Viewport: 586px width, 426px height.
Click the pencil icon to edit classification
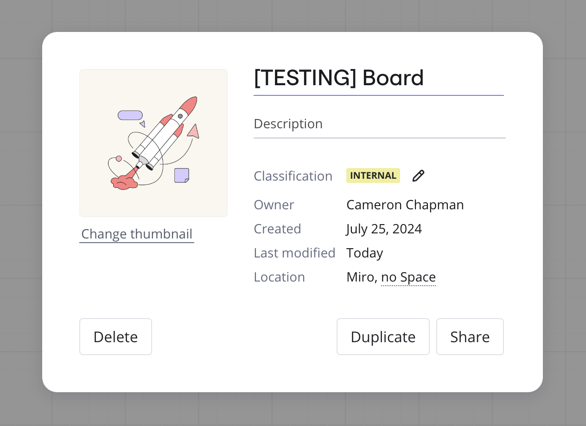418,176
